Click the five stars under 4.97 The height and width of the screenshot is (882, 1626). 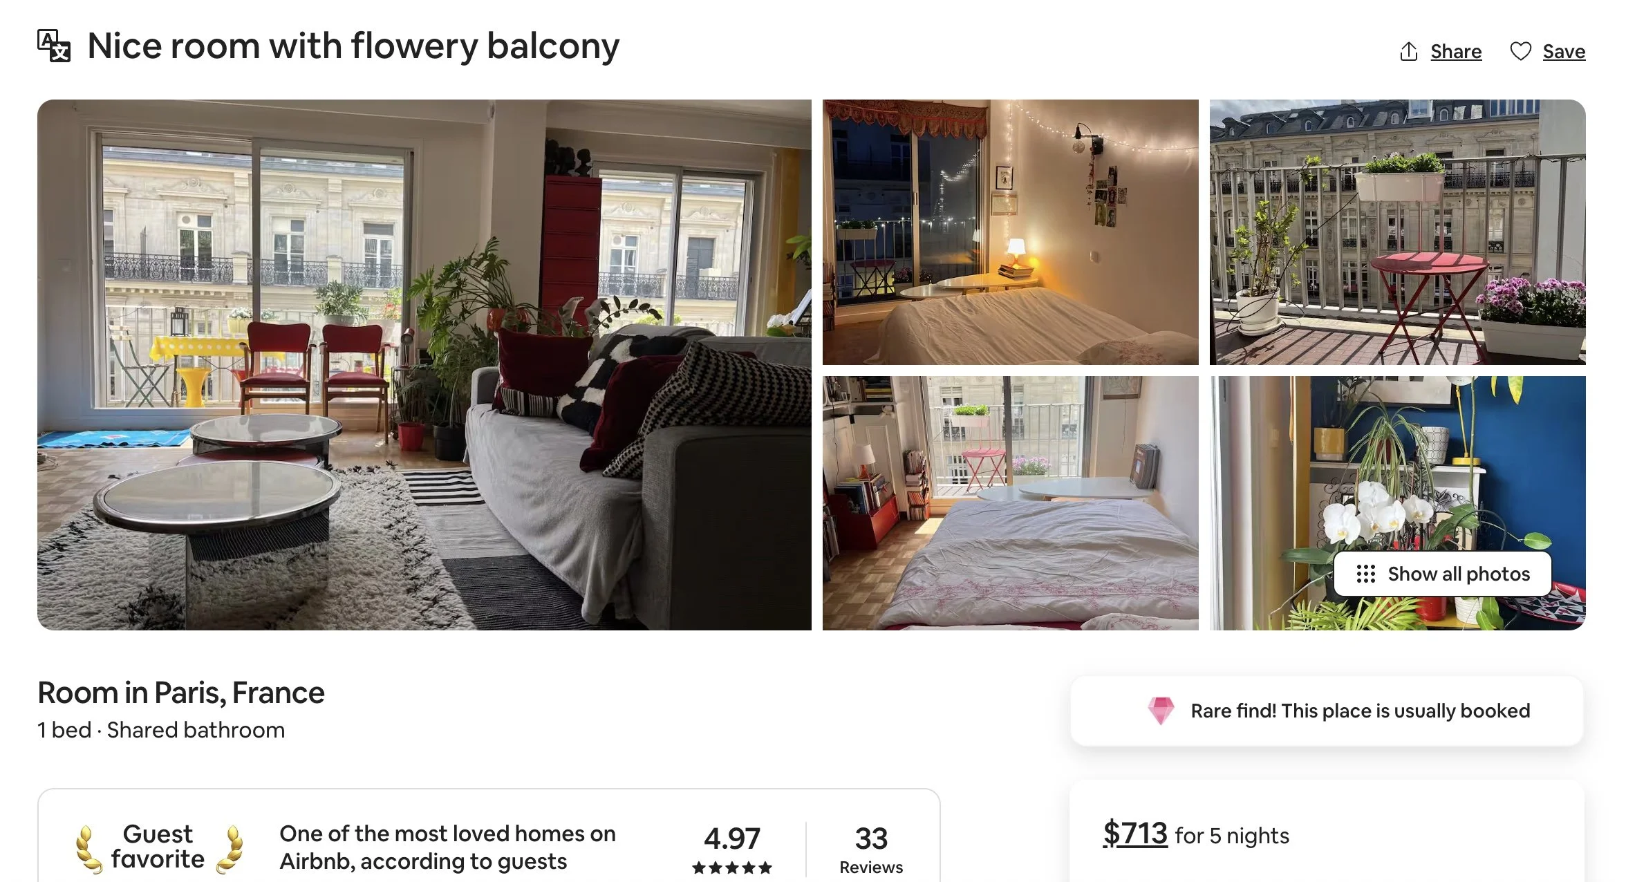point(732,867)
